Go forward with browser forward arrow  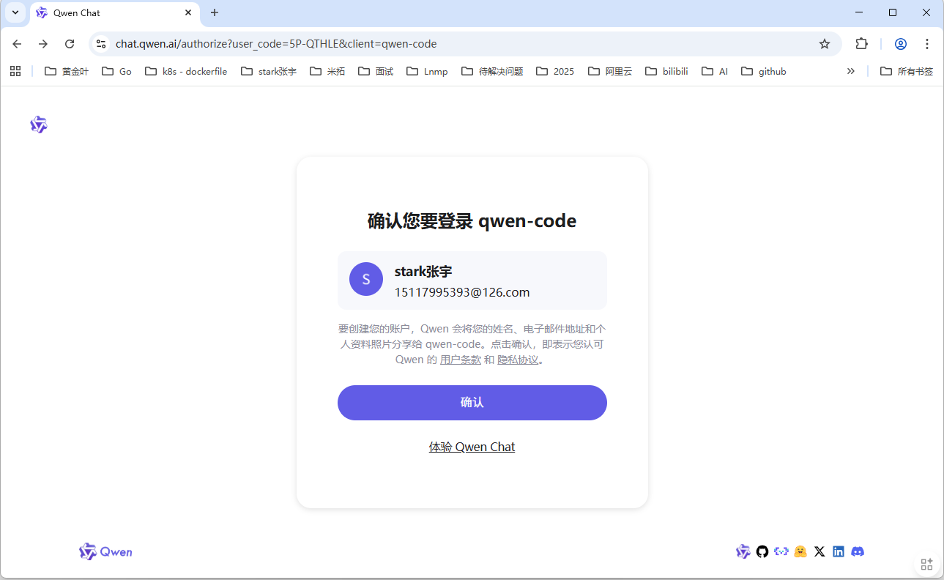point(43,44)
